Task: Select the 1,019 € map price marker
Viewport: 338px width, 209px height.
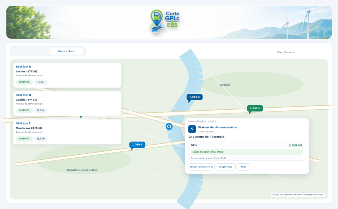Action: (194, 97)
